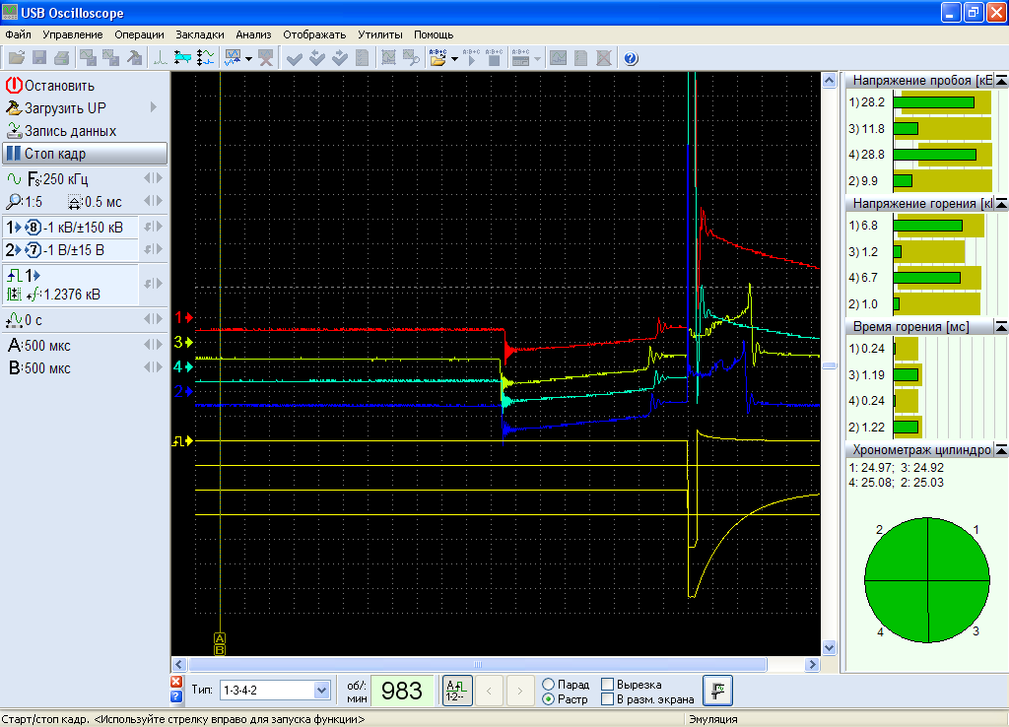The height and width of the screenshot is (727, 1009).
Task: Click the blue help question mark toolbar icon
Action: click(x=632, y=58)
